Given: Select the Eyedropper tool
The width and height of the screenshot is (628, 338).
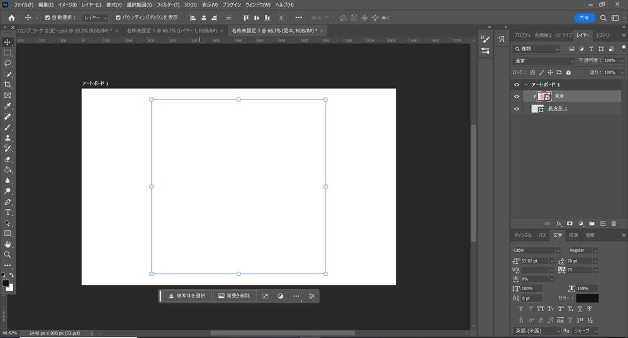Looking at the screenshot, I should (x=8, y=106).
